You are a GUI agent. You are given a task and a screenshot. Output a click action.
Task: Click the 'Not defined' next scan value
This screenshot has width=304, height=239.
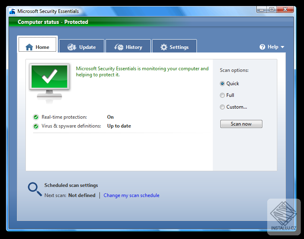point(82,195)
